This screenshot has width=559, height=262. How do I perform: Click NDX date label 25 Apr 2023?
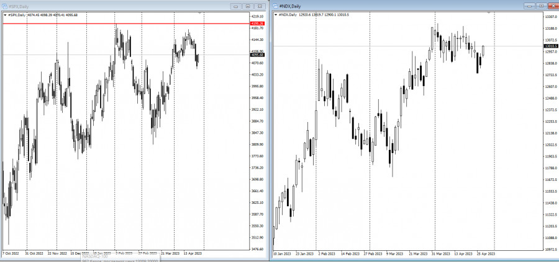(486, 254)
